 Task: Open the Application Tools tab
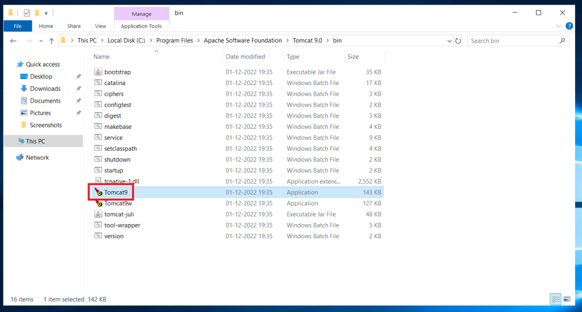click(141, 26)
